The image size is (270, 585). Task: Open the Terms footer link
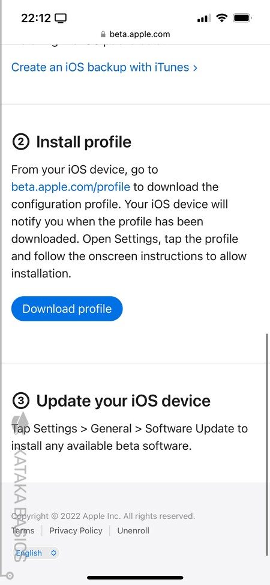click(23, 530)
